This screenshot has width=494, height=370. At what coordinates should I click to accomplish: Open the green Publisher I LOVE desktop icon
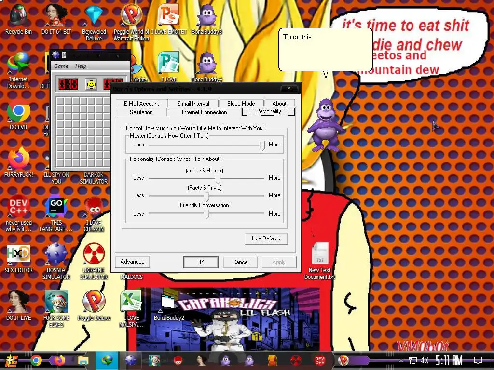point(169,67)
